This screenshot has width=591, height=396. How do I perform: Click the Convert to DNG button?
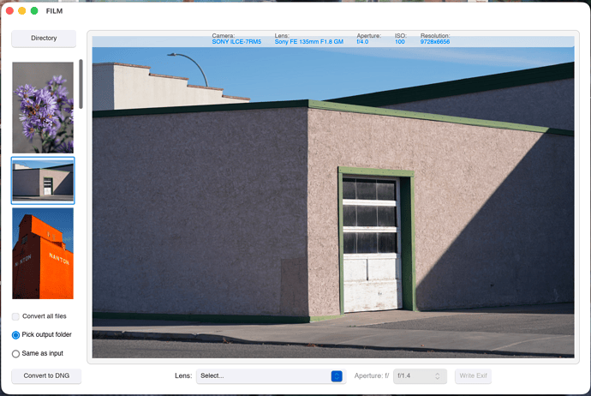[x=46, y=376]
